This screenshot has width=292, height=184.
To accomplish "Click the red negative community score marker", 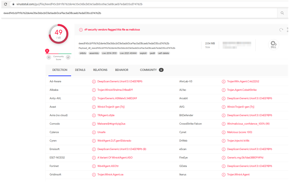I will pos(47,51).
